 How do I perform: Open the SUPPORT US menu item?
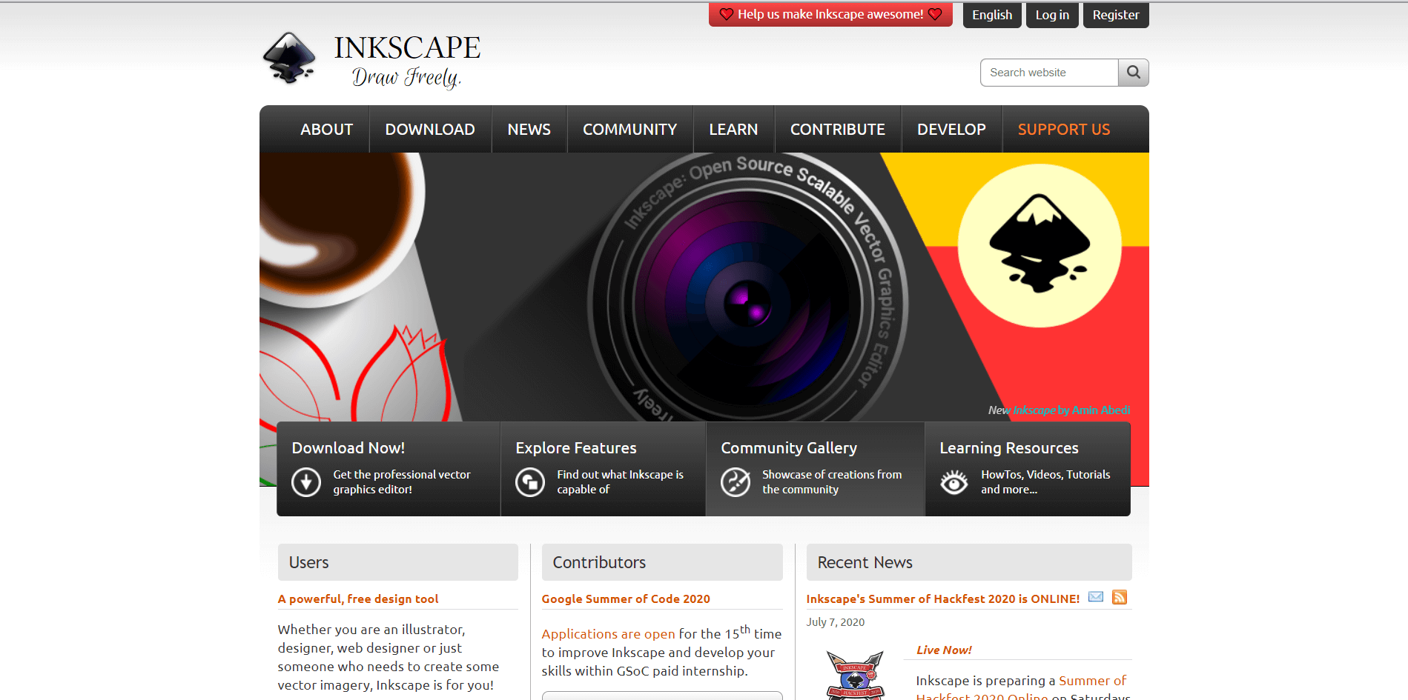coord(1064,130)
